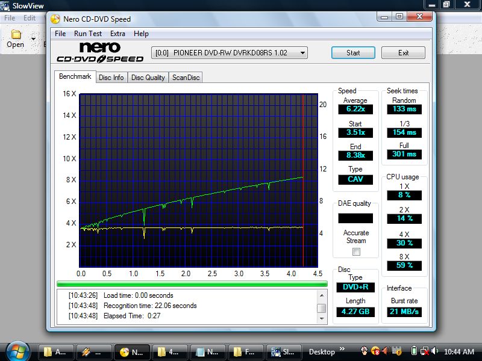Click the End speed value 8.38x
482x361 pixels.
pos(355,155)
